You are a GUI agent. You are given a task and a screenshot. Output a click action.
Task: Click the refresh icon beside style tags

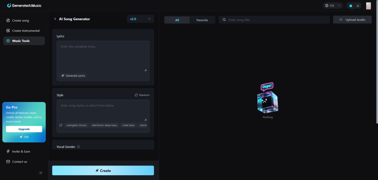61,125
